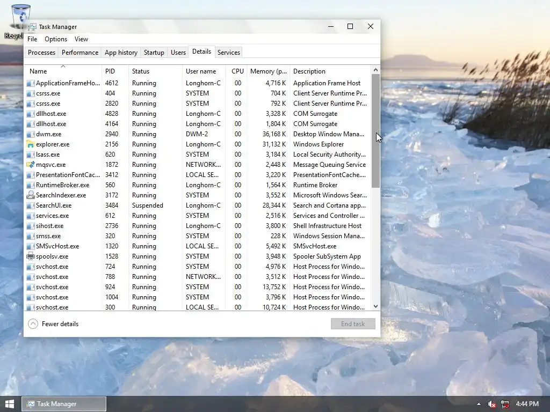Switch to the Startup tab
Viewport: 550px width, 412px height.
(154, 53)
